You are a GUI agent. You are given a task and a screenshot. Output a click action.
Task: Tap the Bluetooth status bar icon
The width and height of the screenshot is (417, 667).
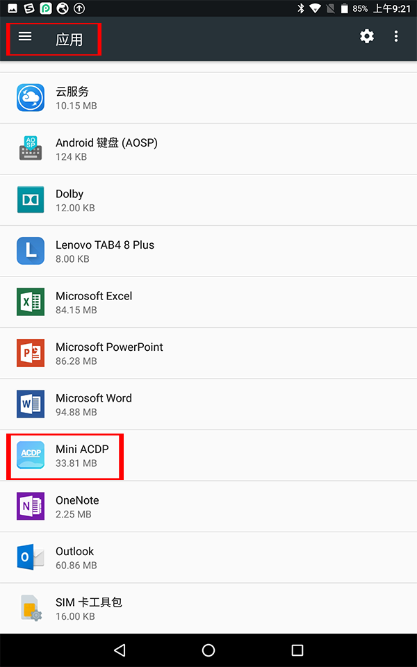pyautogui.click(x=301, y=8)
